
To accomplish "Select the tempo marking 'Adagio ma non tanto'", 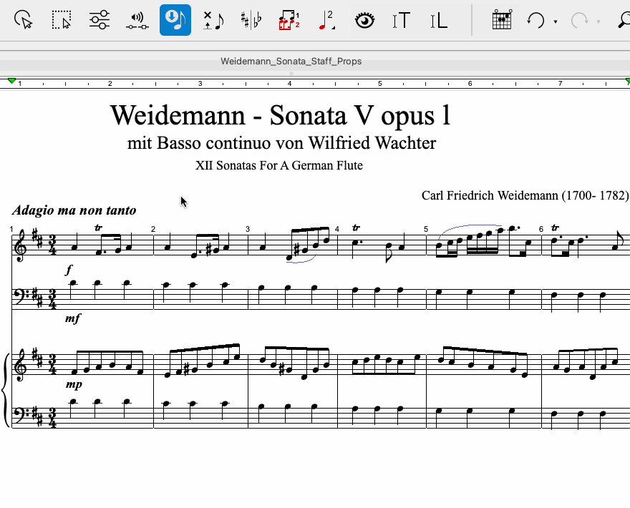I will tap(74, 210).
